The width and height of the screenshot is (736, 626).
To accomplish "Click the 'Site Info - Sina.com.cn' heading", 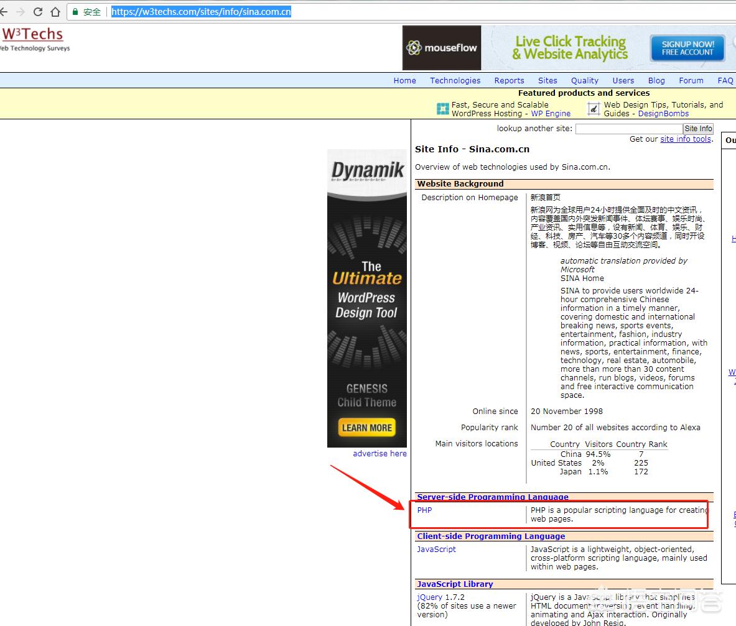I will pyautogui.click(x=472, y=149).
